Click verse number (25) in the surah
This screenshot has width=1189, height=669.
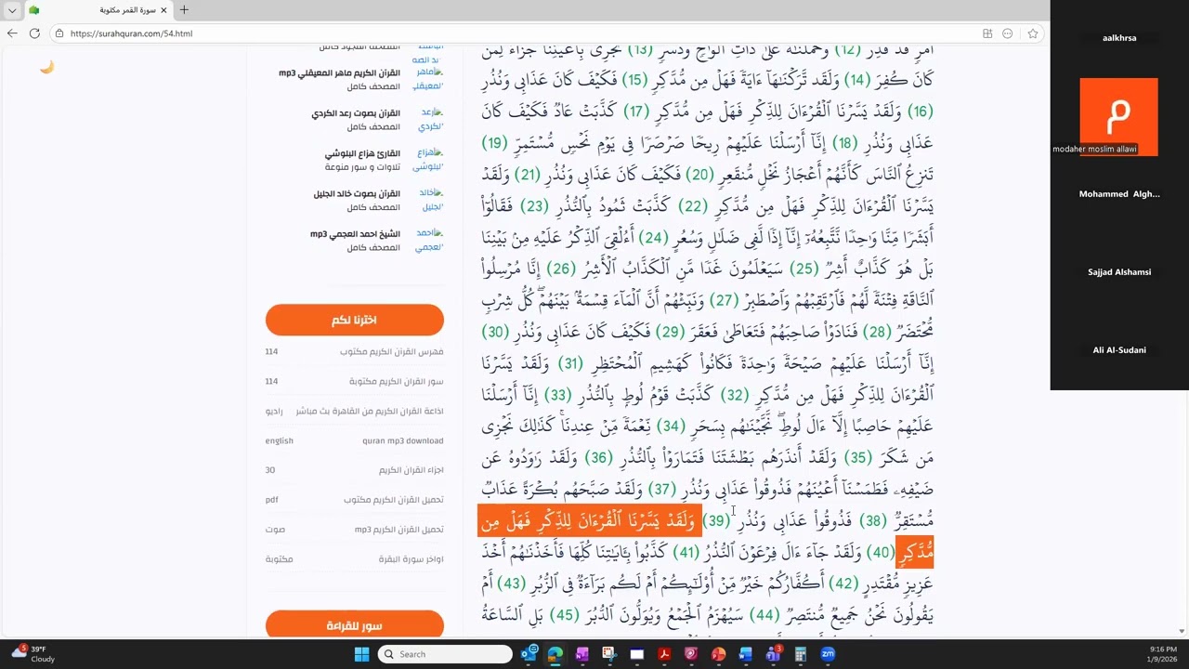804,270
